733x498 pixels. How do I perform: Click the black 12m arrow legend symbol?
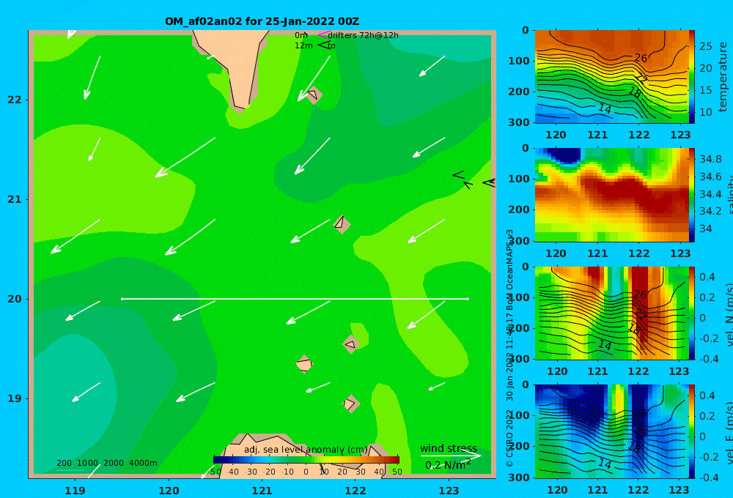pyautogui.click(x=323, y=45)
